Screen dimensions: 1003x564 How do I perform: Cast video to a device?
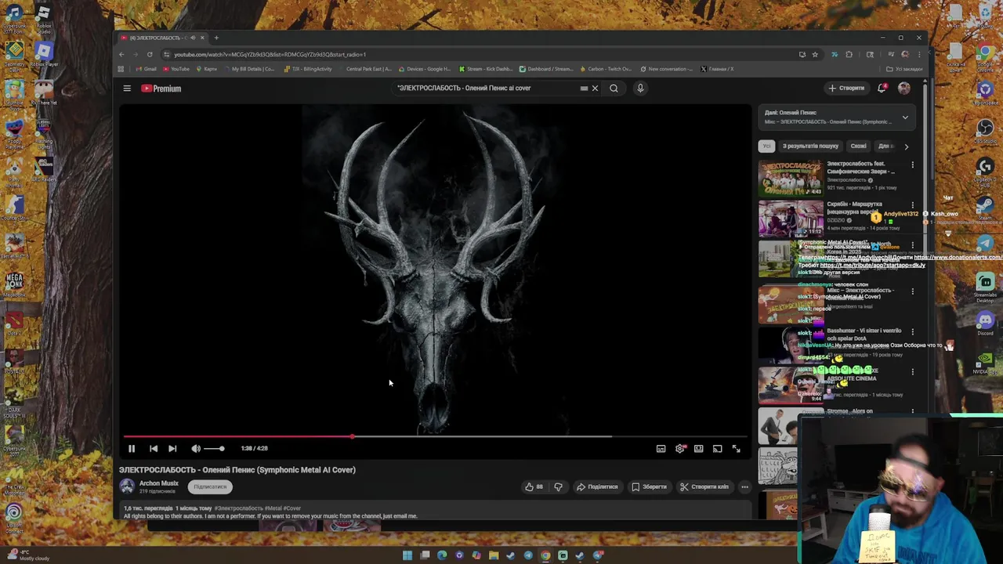coord(717,448)
